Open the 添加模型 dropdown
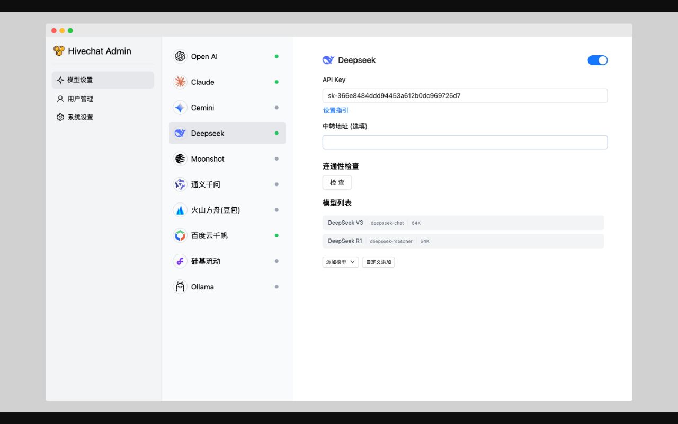678x424 pixels. (340, 262)
